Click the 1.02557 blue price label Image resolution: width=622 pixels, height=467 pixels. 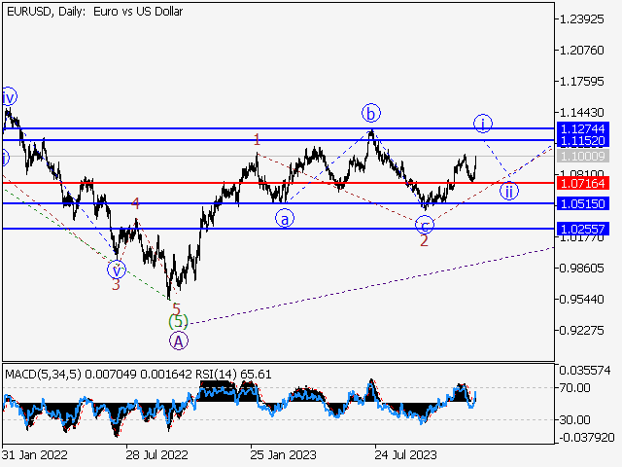pos(583,230)
